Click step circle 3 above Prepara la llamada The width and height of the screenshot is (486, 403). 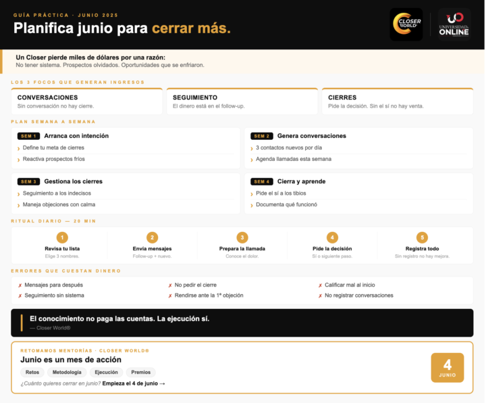[x=242, y=237]
